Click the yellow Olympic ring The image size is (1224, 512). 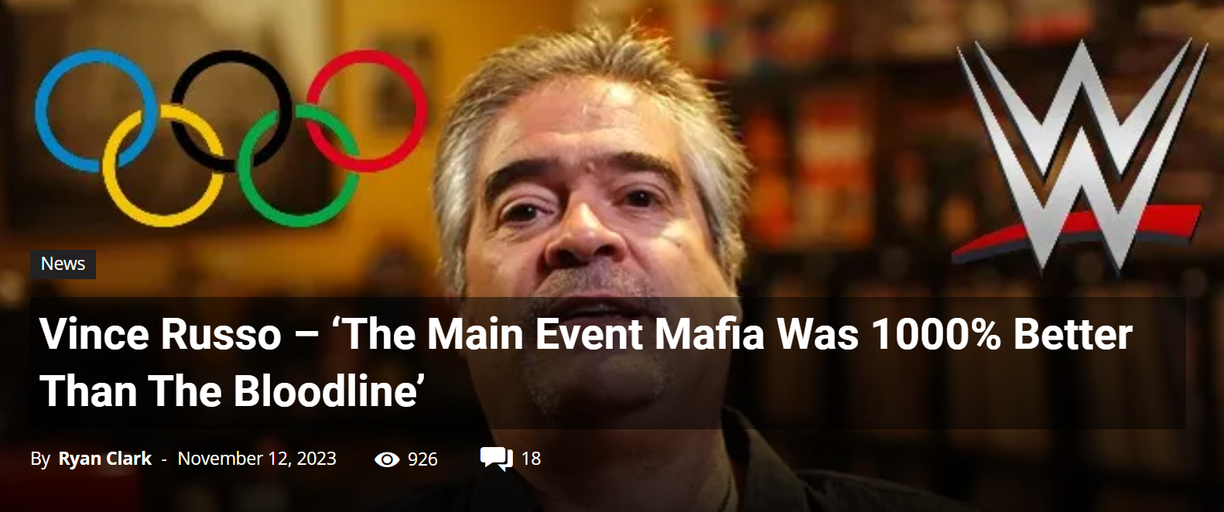tap(163, 166)
